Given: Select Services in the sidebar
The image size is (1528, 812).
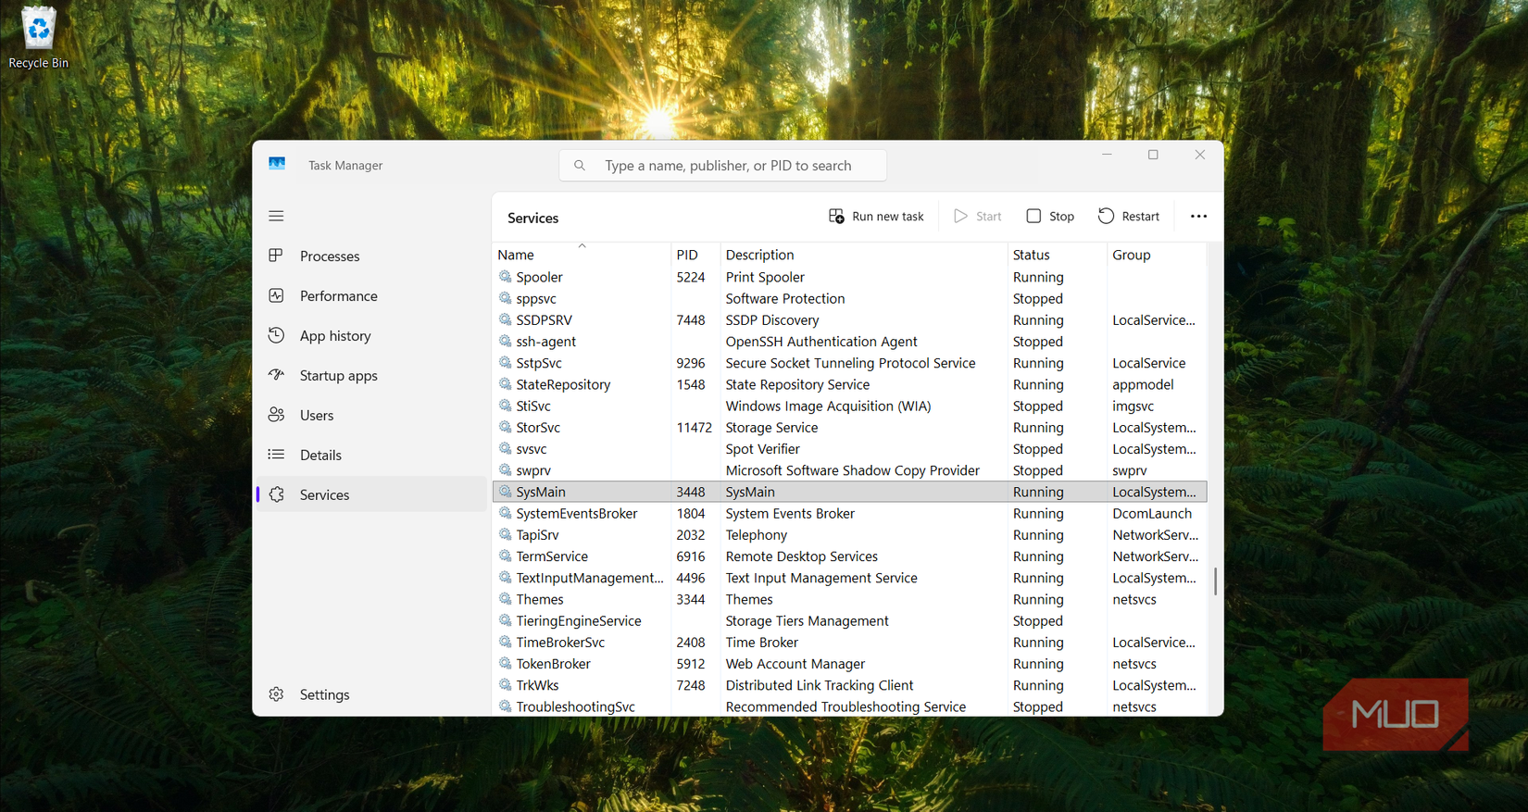Looking at the screenshot, I should tap(371, 494).
